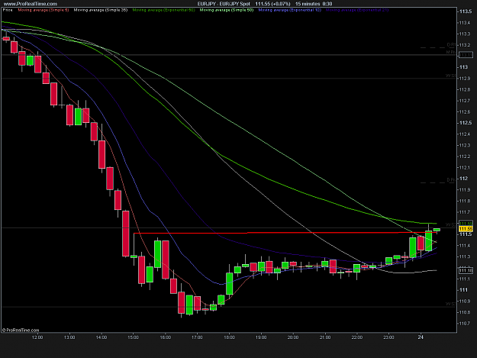Open Moving average (Simple 5) label settings

pos(44,10)
